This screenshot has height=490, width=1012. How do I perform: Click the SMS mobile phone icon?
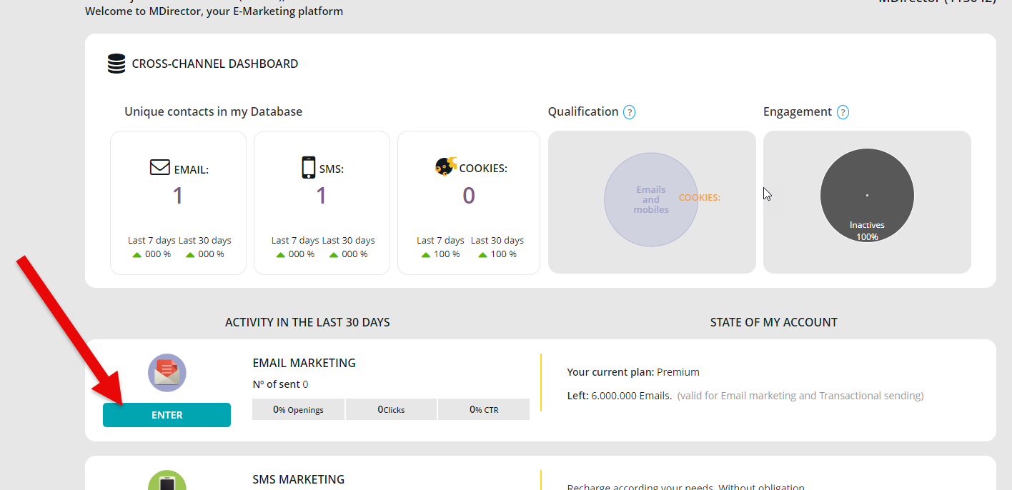(x=308, y=167)
